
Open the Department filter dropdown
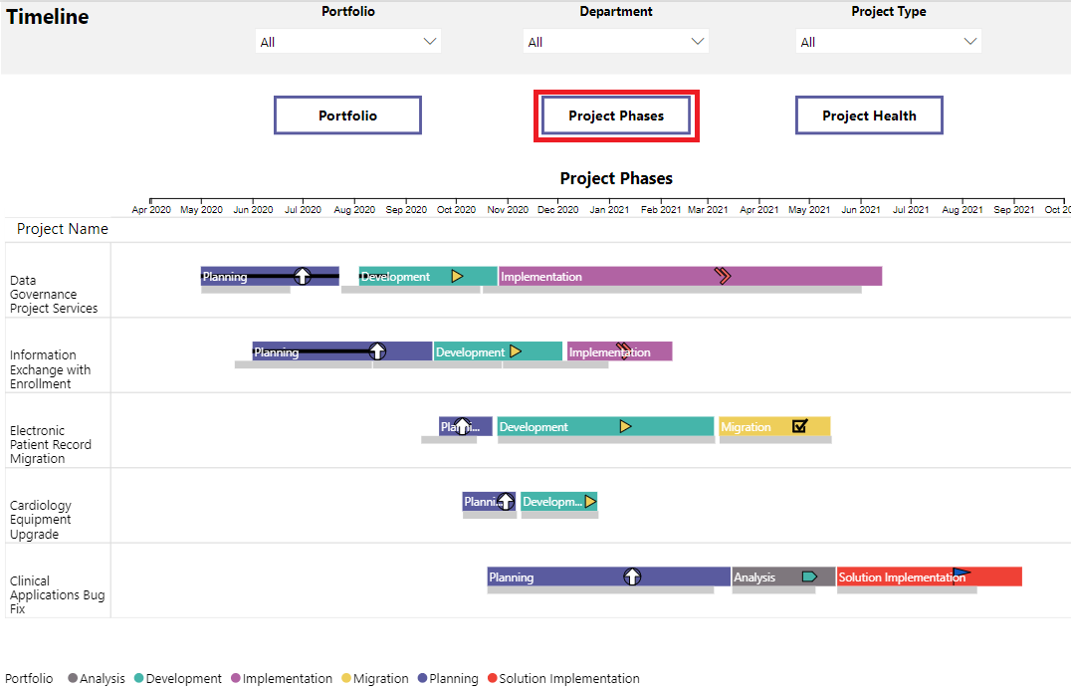click(698, 41)
